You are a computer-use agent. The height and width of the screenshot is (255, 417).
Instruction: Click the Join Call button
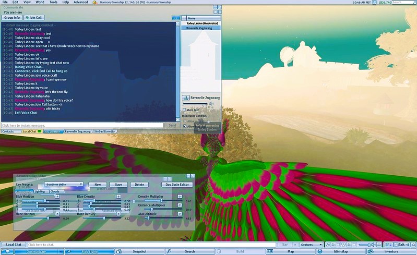[34, 18]
